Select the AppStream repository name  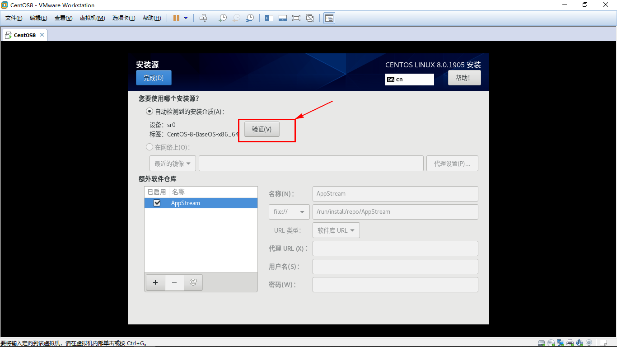(x=186, y=203)
